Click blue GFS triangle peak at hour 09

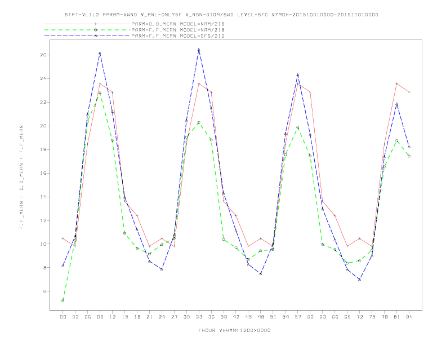coord(100,53)
